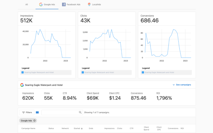Click the See campaigns chevron arrow
This screenshot has height=133, width=213.
(x=174, y=85)
